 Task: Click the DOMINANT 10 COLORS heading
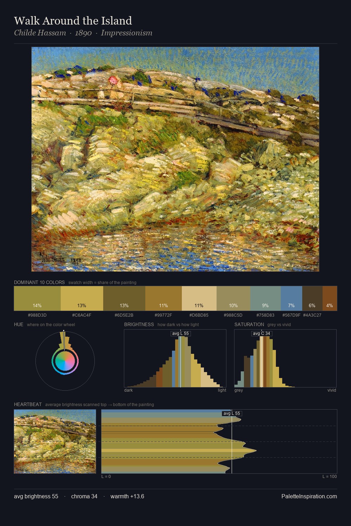(39, 282)
